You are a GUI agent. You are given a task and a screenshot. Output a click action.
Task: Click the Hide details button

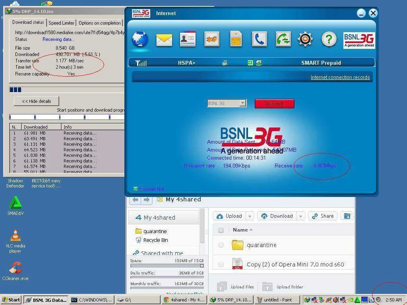pyautogui.click(x=37, y=101)
